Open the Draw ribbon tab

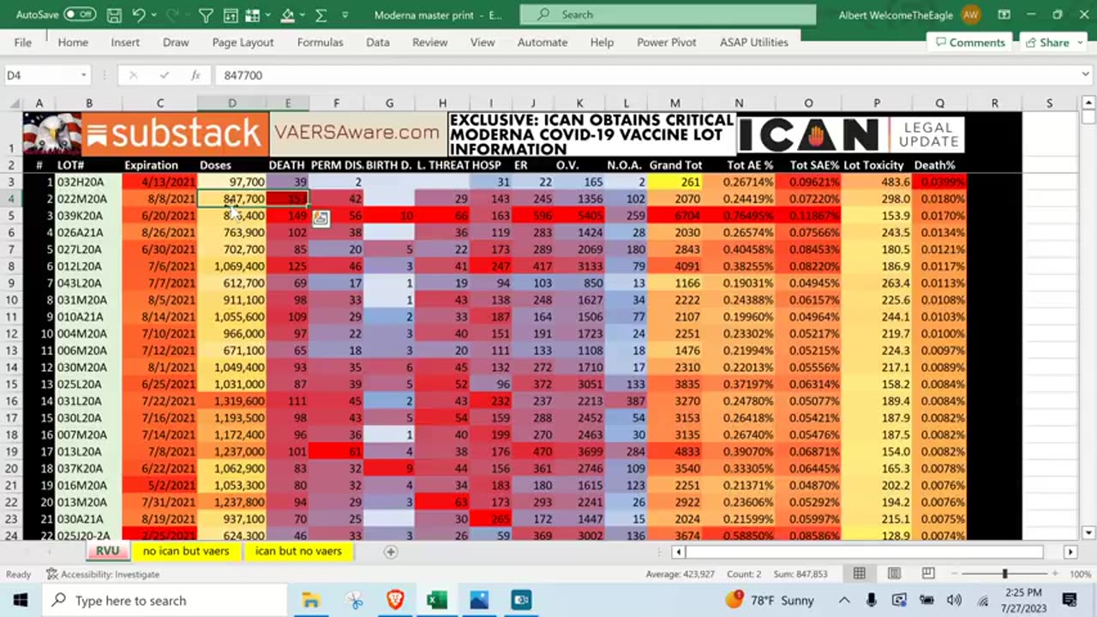[176, 42]
